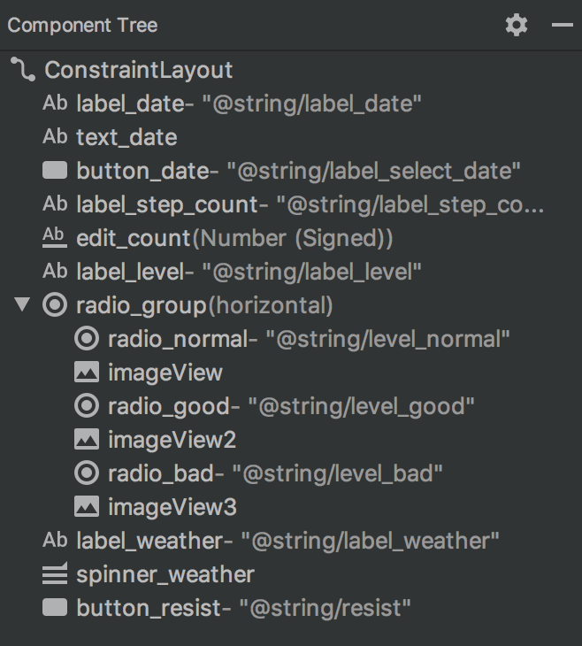The height and width of the screenshot is (646, 582).
Task: Select radio_good child item
Action: (x=291, y=407)
